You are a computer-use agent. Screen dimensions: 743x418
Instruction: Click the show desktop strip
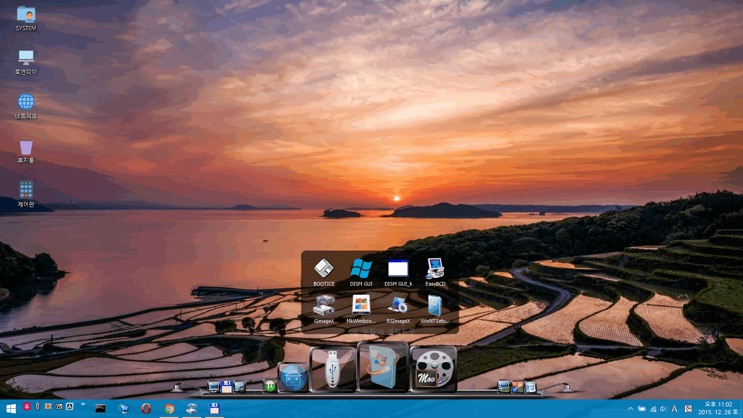(x=742, y=409)
